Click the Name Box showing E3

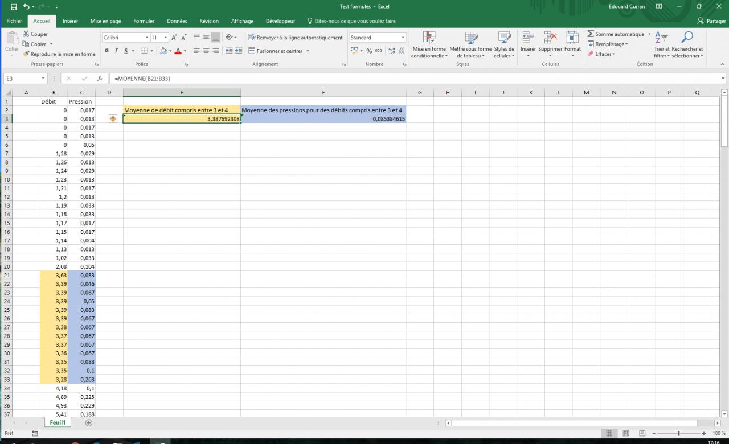[25, 79]
